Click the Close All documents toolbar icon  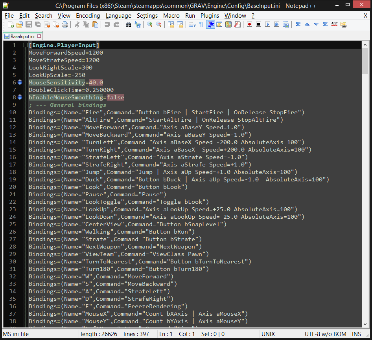coord(56,24)
